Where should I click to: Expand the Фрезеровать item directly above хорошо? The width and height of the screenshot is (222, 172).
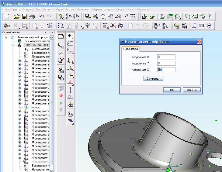(19, 103)
